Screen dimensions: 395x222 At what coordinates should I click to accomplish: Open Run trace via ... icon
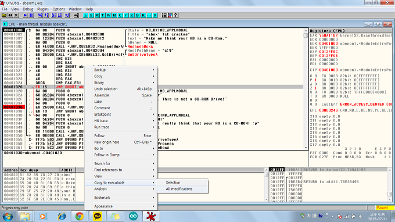click(149, 15)
